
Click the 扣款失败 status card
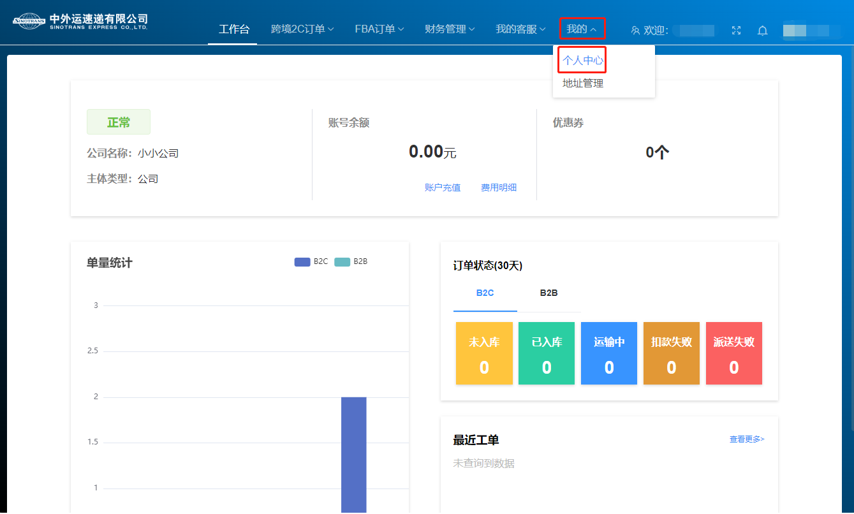(672, 353)
